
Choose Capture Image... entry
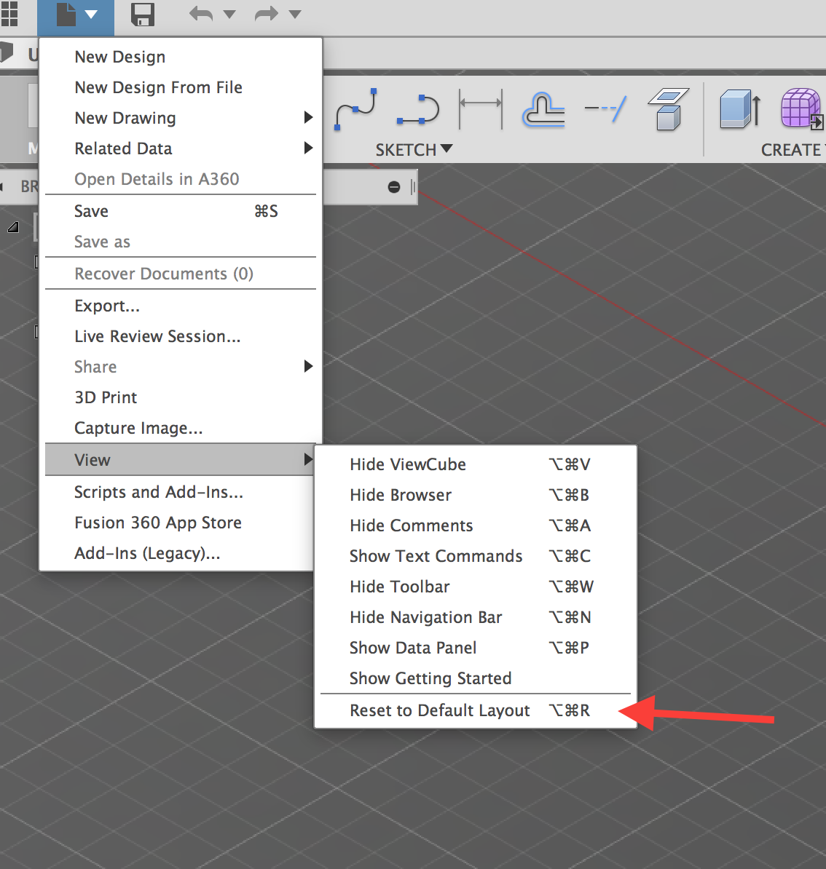coord(181,427)
